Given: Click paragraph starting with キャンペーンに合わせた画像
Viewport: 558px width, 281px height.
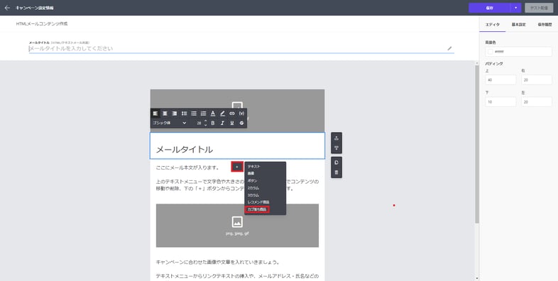Looking at the screenshot, I should (x=218, y=262).
